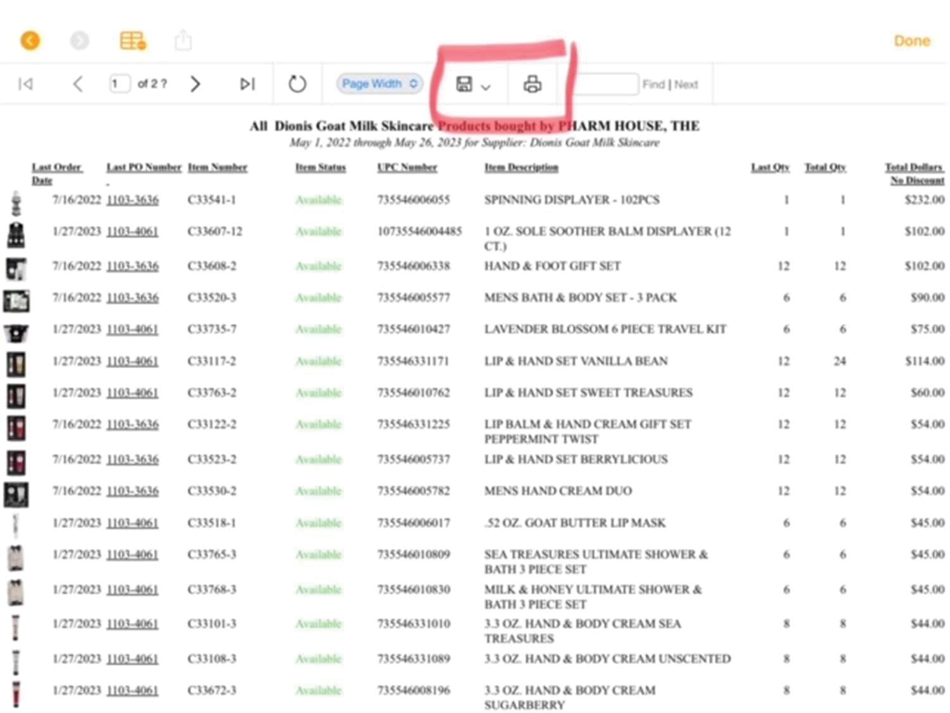Sort by the Item Description header
Viewport: 950px width, 713px height.
(521, 167)
